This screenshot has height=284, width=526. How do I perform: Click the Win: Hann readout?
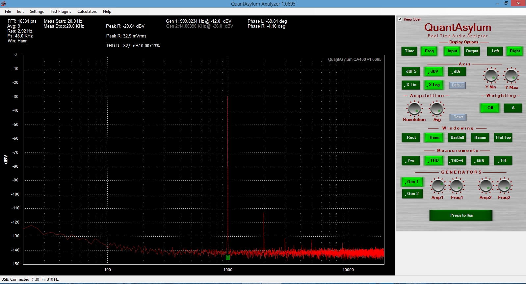17,41
